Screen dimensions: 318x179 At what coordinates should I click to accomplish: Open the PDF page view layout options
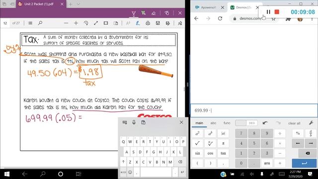(116, 23)
